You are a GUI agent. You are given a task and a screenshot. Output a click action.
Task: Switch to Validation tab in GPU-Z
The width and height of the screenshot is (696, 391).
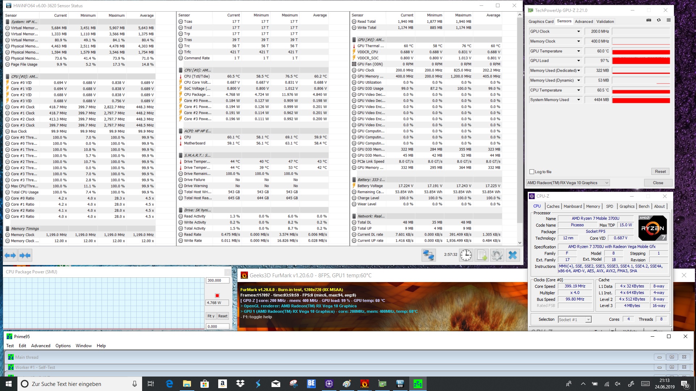(605, 21)
